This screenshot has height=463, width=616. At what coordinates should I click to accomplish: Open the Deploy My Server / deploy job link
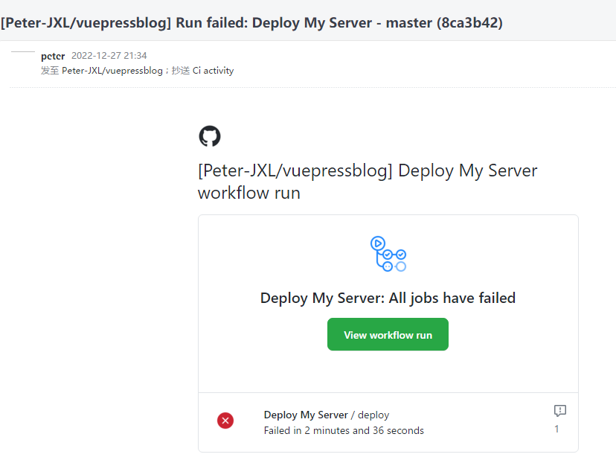[x=327, y=415]
